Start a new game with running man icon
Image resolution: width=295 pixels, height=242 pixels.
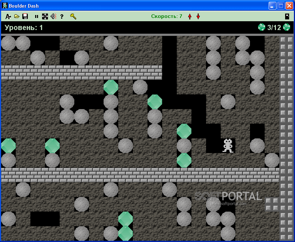pos(8,16)
